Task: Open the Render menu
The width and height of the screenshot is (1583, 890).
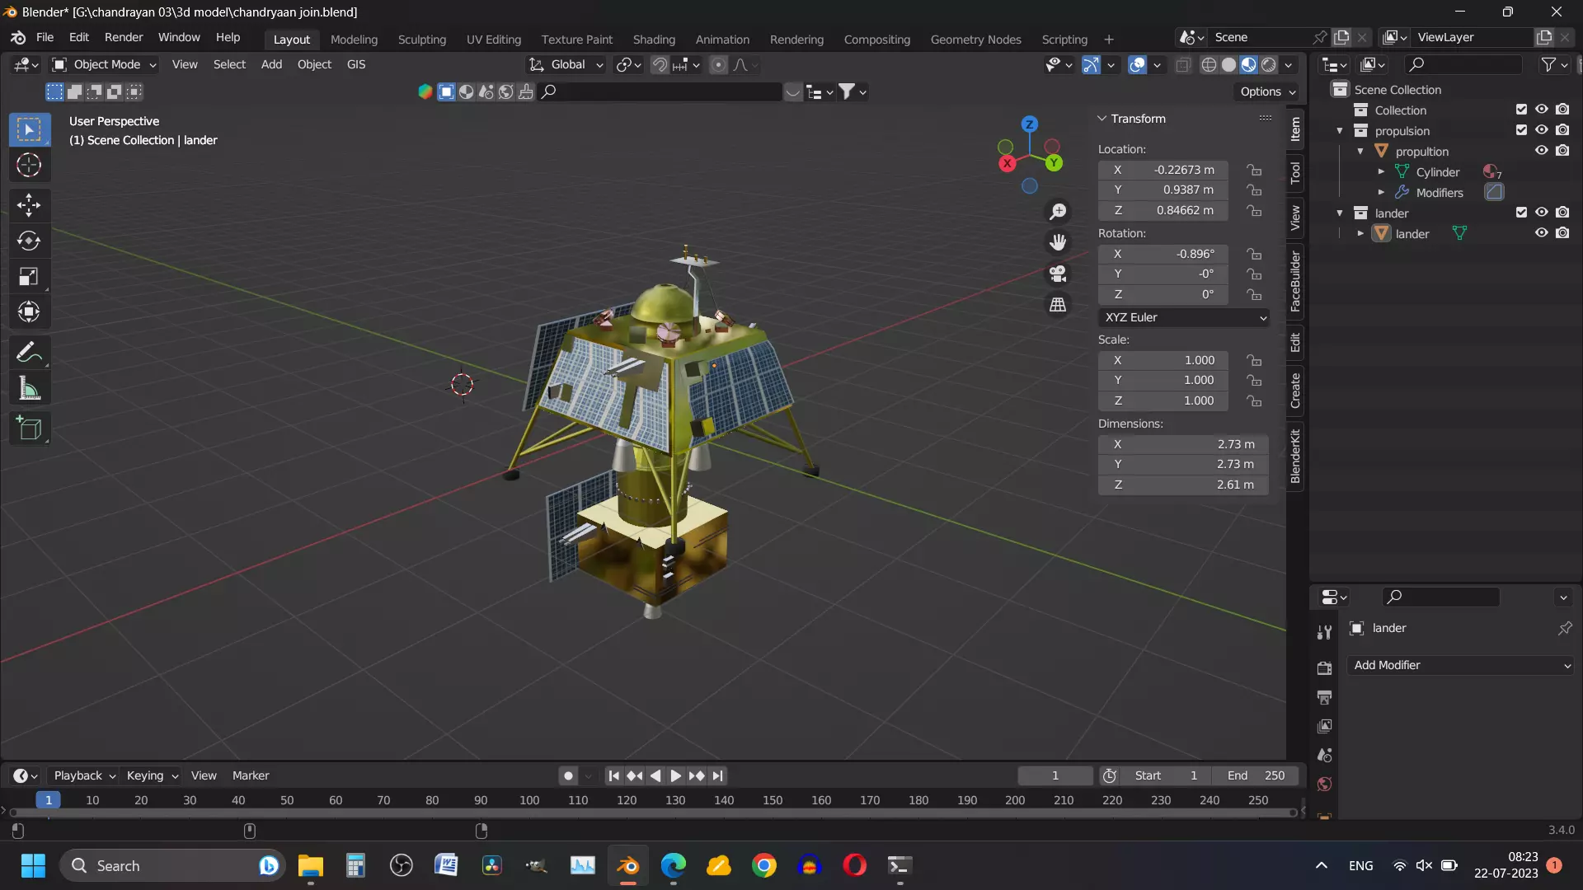Action: click(124, 37)
